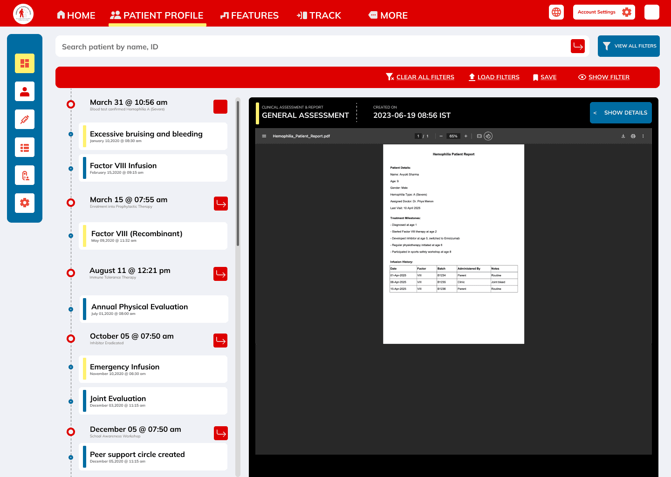The height and width of the screenshot is (477, 671).
Task: Open March 15 entry arrow button
Action: coord(221,204)
